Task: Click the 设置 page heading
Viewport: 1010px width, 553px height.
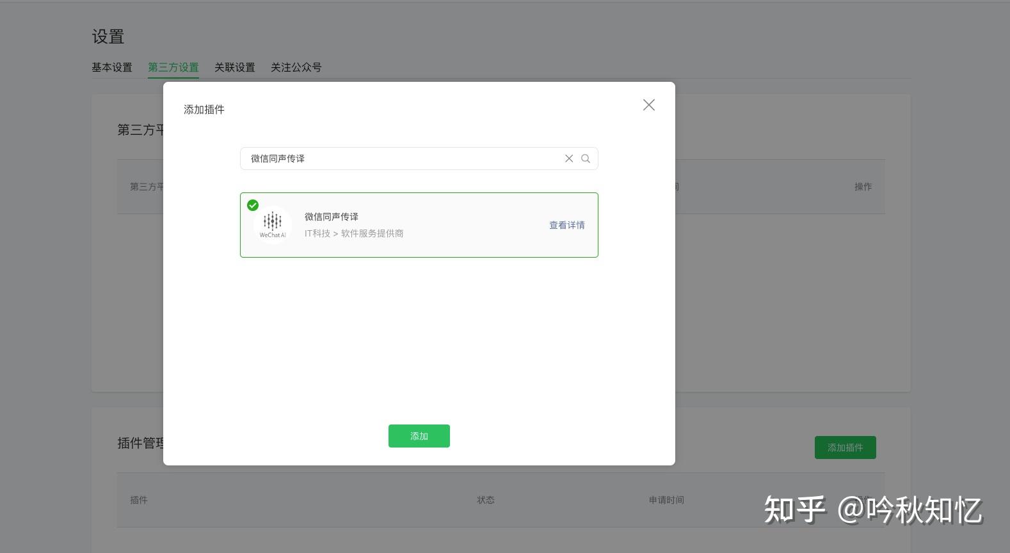Action: coord(108,36)
